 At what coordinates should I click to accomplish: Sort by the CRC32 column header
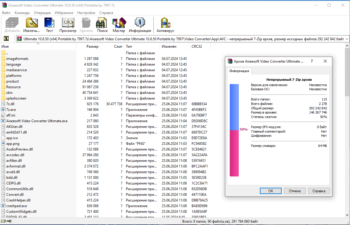click(200, 46)
